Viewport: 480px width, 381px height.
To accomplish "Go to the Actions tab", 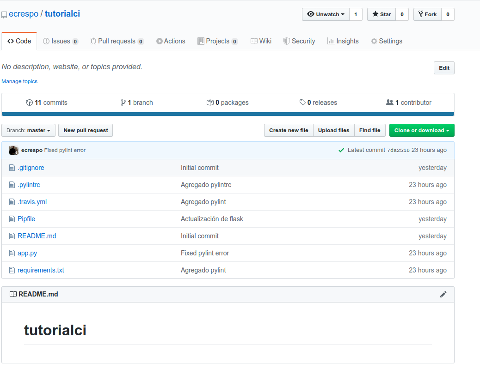I will (x=171, y=41).
